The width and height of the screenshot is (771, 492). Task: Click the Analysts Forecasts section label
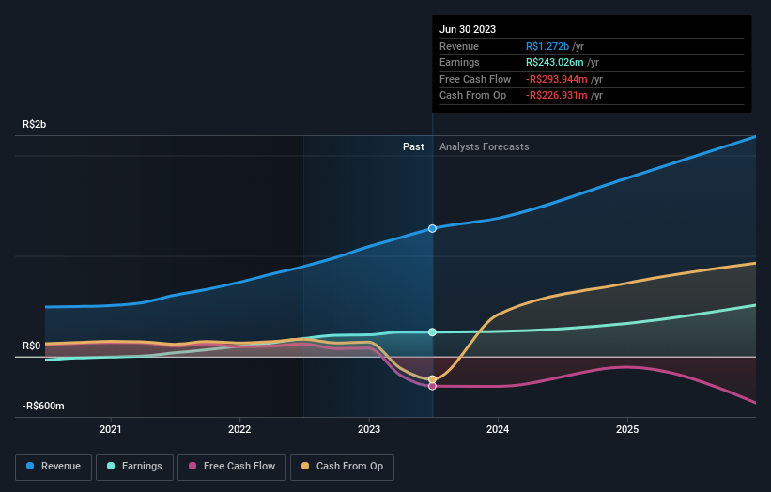[x=484, y=146]
